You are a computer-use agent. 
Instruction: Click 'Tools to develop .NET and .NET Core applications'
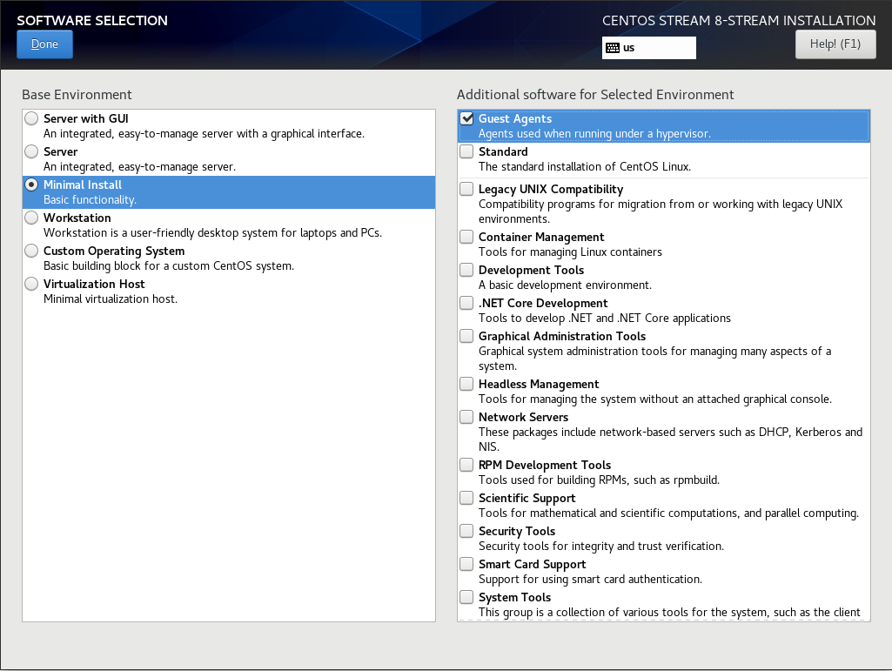click(605, 319)
